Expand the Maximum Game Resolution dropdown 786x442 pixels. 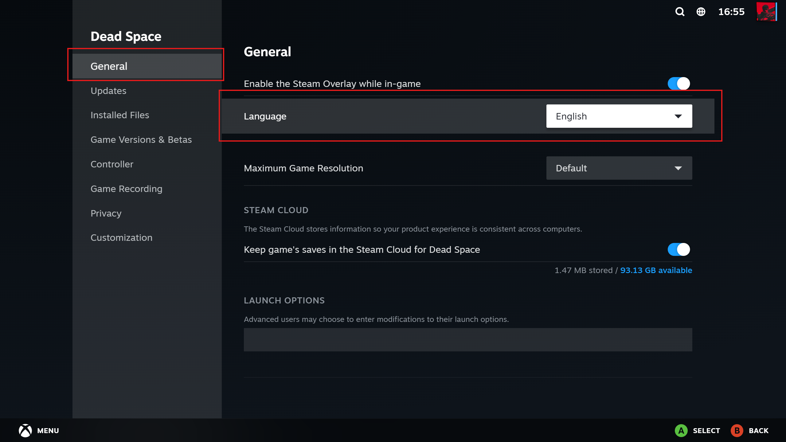(x=619, y=168)
